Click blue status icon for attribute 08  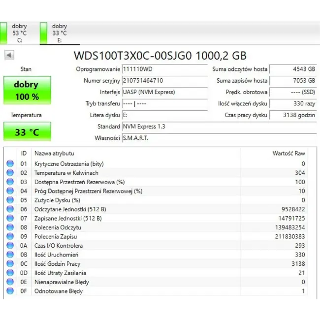[x=10, y=227]
